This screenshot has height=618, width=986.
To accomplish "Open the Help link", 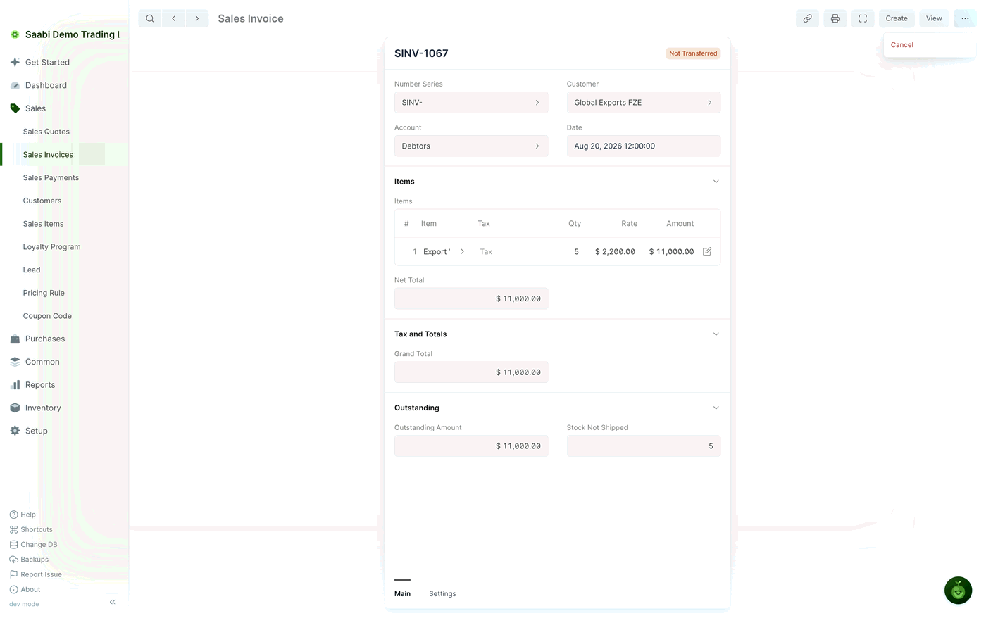I will click(23, 515).
